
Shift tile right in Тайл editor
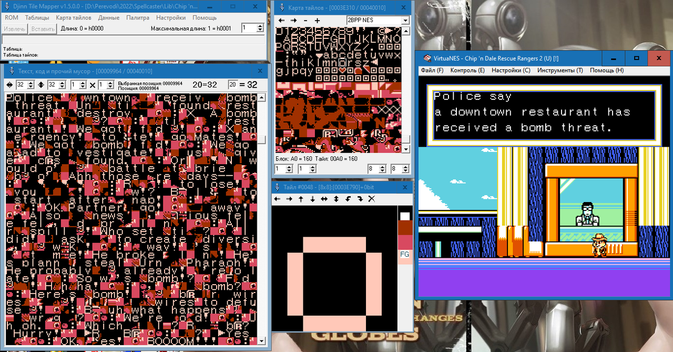[x=289, y=199]
